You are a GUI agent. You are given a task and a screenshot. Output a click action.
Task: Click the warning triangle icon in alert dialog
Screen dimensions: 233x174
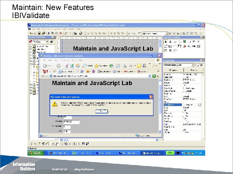tap(55, 104)
